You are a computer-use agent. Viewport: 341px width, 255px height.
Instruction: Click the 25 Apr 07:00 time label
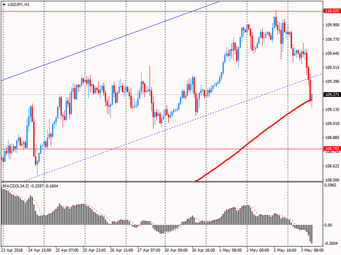pos(67,250)
